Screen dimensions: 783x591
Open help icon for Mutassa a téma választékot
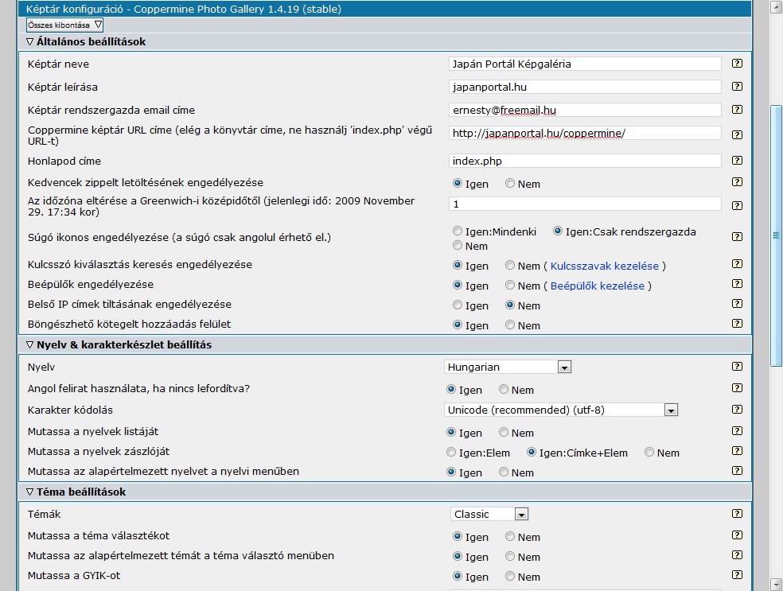[x=737, y=535]
